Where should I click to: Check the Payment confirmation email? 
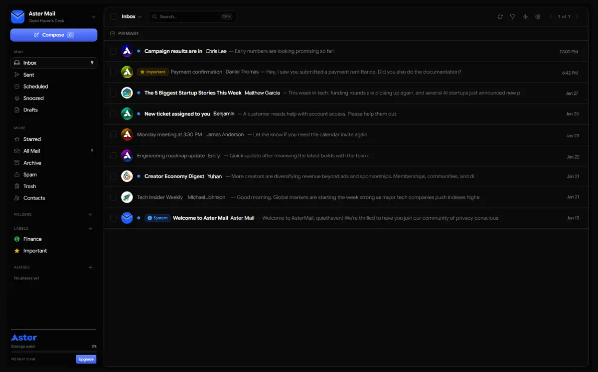click(x=114, y=72)
